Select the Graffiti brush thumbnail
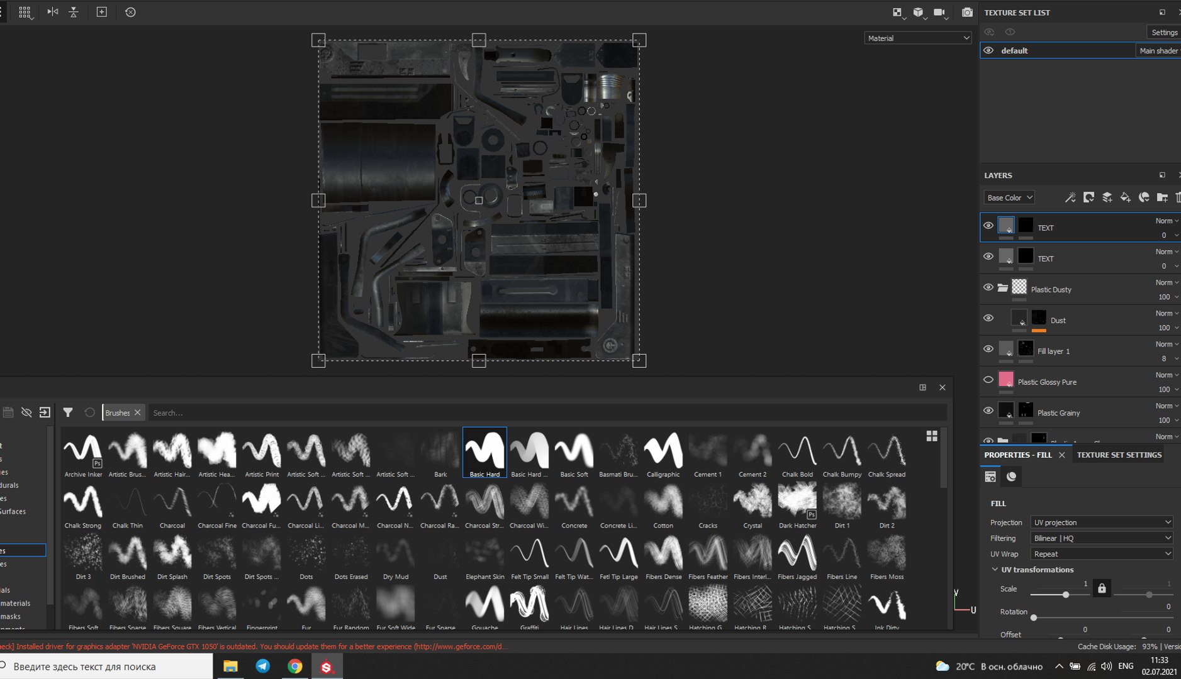 (529, 607)
